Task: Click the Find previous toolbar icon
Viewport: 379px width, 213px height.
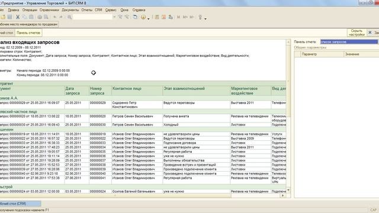Action: coord(127,17)
